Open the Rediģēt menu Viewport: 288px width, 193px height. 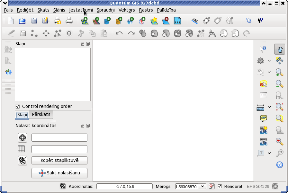click(x=25, y=10)
